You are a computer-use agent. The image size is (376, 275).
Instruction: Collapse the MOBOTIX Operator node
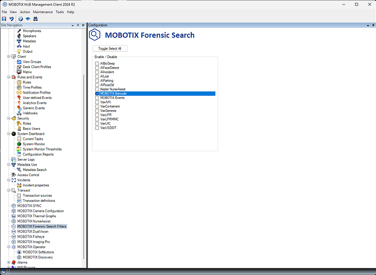(9, 247)
